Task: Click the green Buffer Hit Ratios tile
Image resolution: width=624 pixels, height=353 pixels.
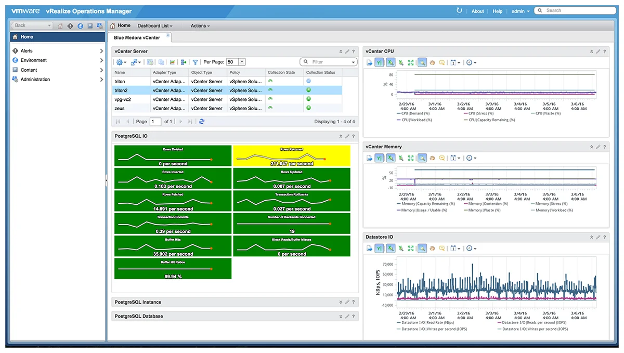Action: point(173,269)
